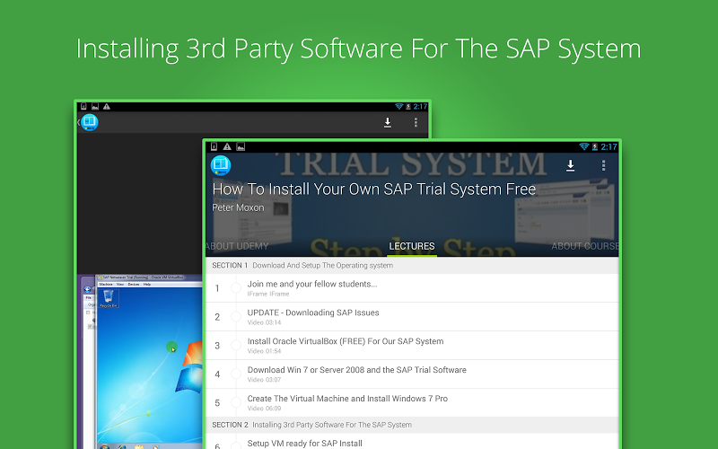
Task: Open Machine menu in the VirtualBox video window
Action: 106,285
